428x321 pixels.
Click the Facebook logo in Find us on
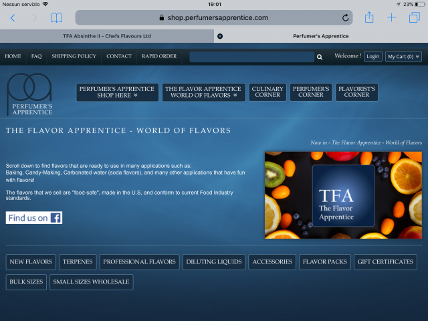[x=56, y=218]
